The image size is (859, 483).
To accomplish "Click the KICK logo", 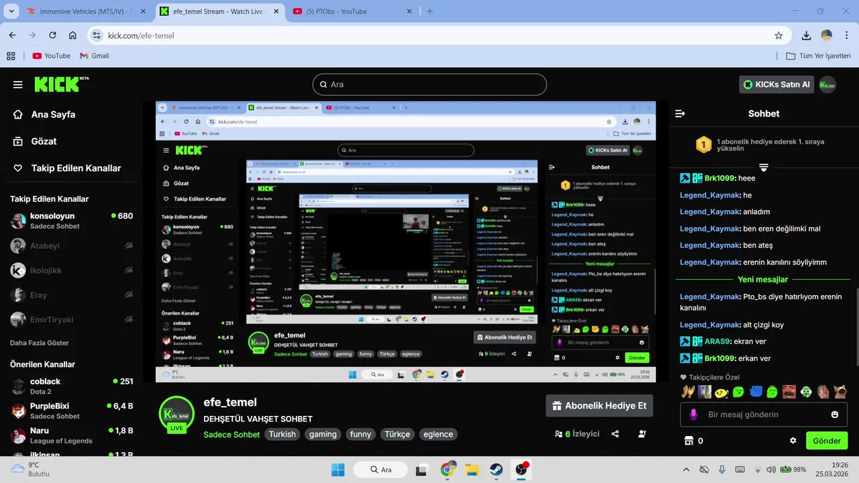I will coord(61,84).
